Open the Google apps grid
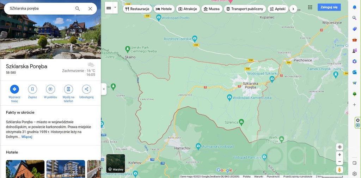Screen dimensions: 361x178 coord(310,7)
